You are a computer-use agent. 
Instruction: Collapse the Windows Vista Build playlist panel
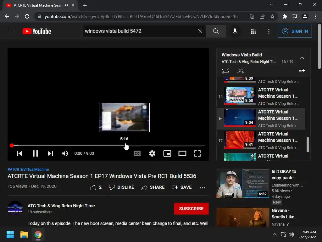(x=302, y=58)
